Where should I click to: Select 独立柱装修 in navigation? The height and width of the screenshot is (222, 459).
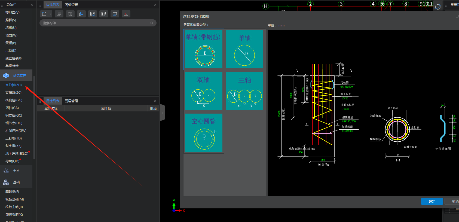14,58
